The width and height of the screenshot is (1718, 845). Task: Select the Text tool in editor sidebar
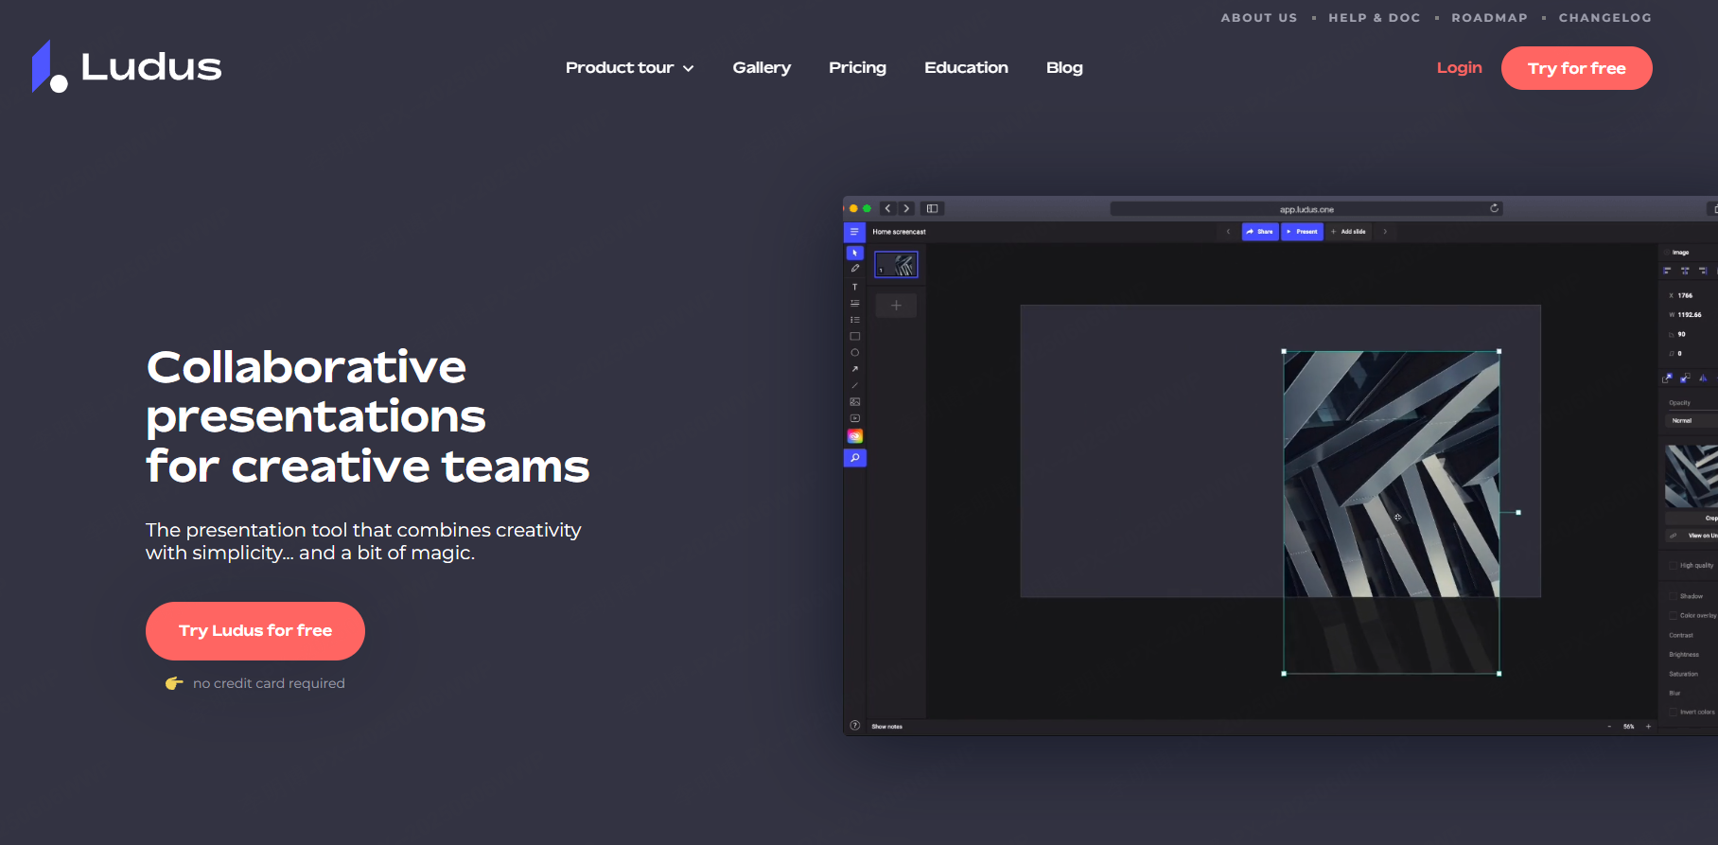coord(855,287)
